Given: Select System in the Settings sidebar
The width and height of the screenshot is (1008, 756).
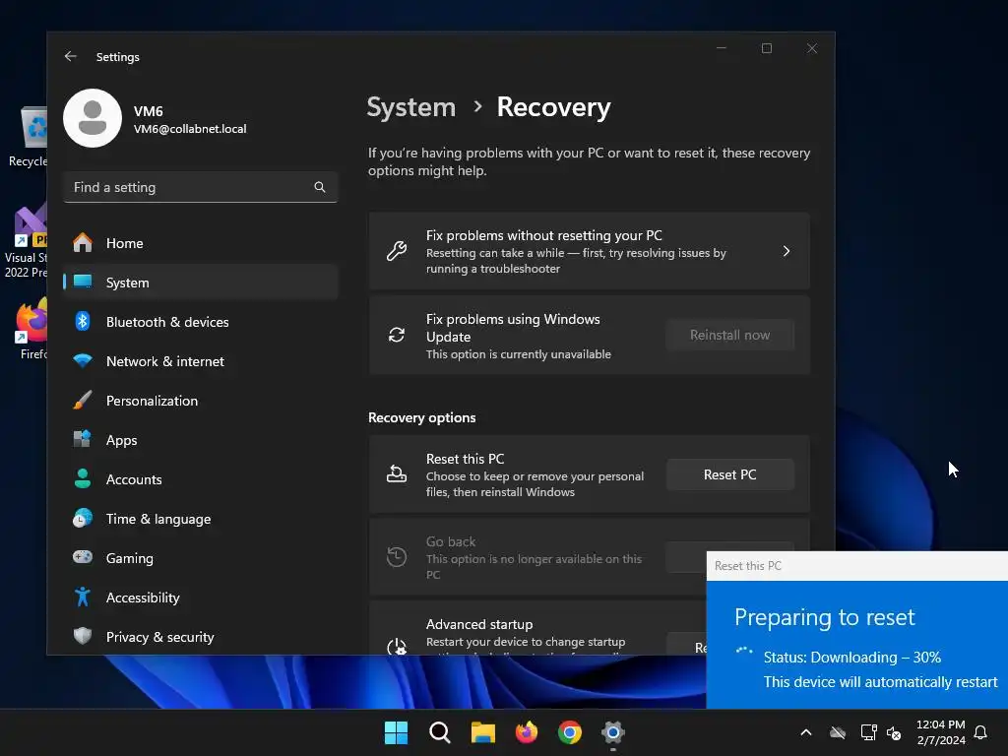Looking at the screenshot, I should click(200, 283).
